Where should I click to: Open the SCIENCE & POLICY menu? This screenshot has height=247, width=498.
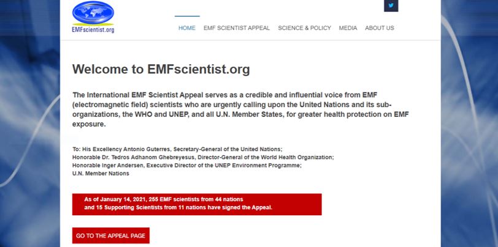point(304,28)
